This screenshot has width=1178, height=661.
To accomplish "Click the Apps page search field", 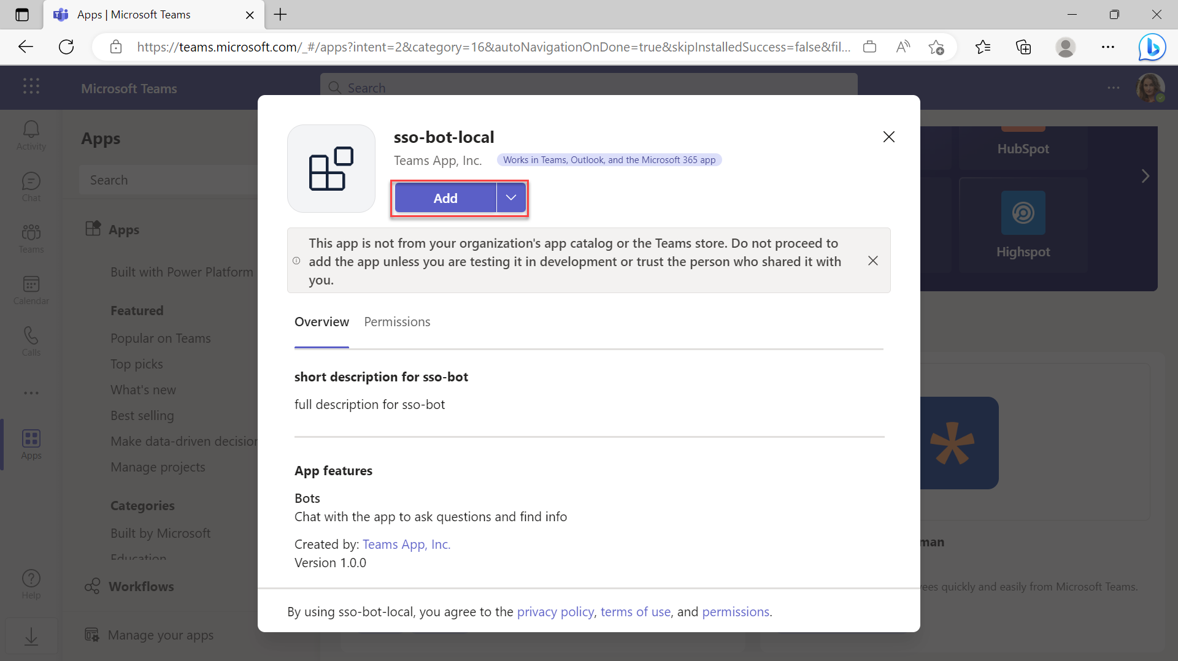I will tap(169, 180).
